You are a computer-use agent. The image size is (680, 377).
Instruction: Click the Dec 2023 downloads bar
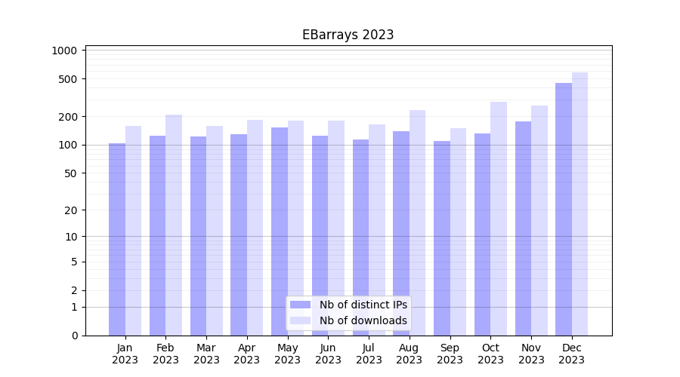[x=580, y=204]
